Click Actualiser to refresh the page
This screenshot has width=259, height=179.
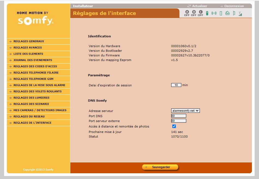(199, 6)
